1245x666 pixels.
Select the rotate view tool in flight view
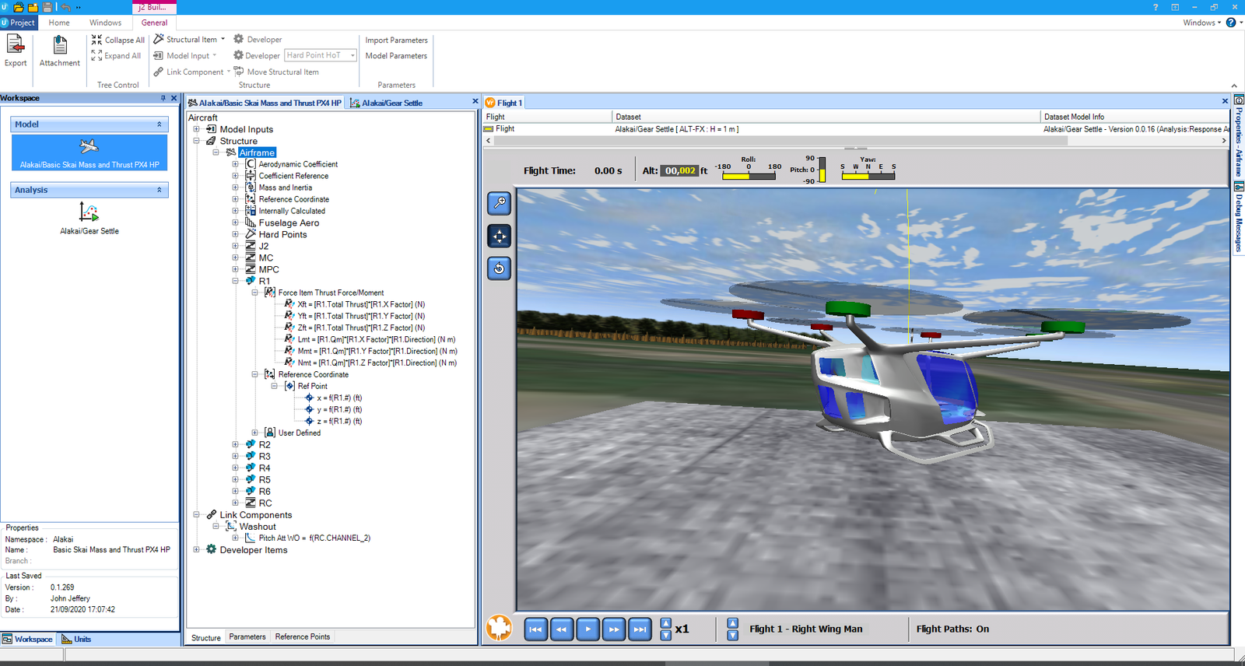coord(499,268)
